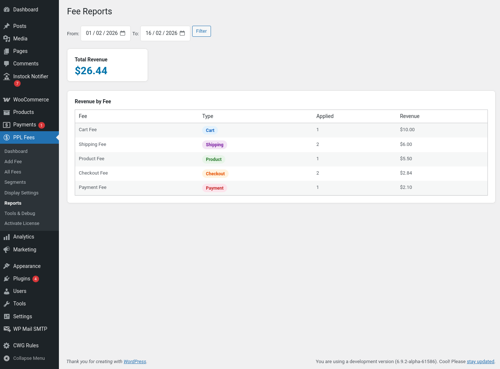Click the WooCommerce icon in sidebar

[x=7, y=100]
